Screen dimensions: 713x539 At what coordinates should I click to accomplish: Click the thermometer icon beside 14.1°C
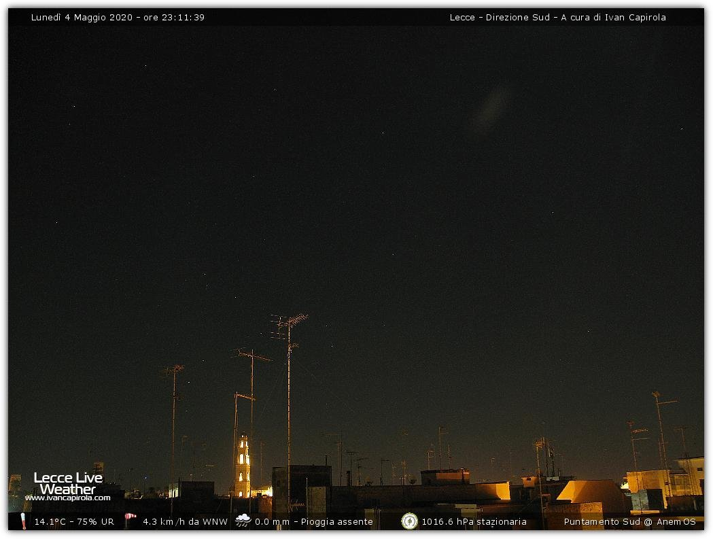click(x=23, y=521)
